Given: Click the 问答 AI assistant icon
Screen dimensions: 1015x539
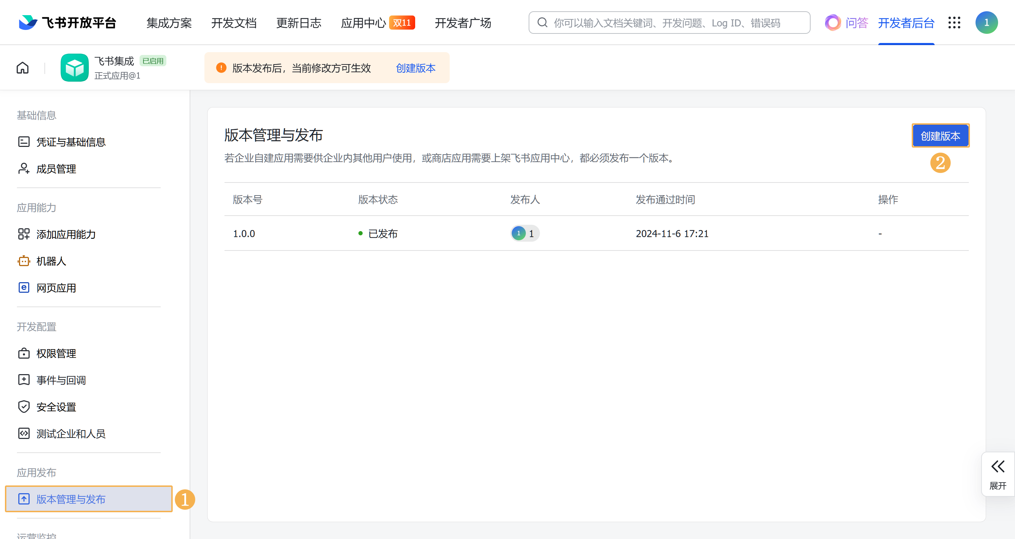Looking at the screenshot, I should pyautogui.click(x=833, y=23).
